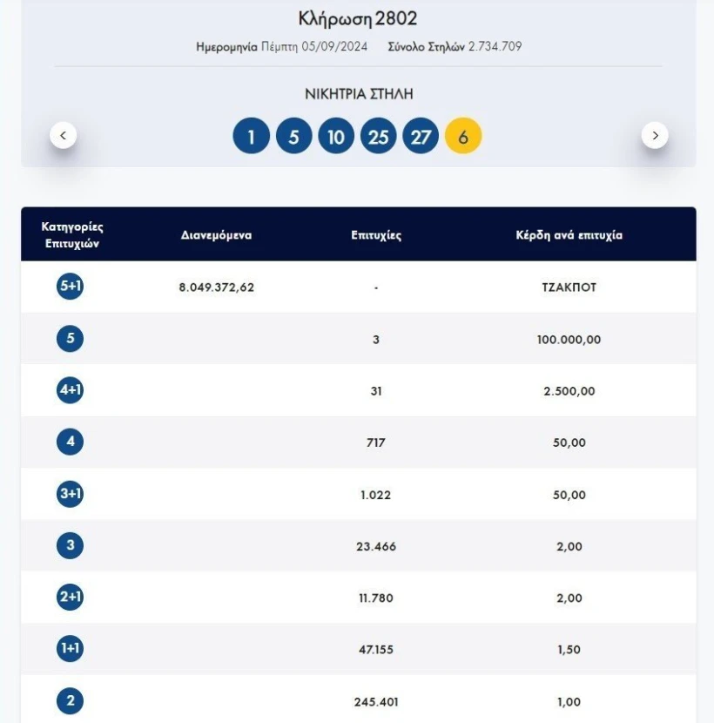The height and width of the screenshot is (723, 714).
Task: Select the 2+1 category badge
Action: (71, 598)
